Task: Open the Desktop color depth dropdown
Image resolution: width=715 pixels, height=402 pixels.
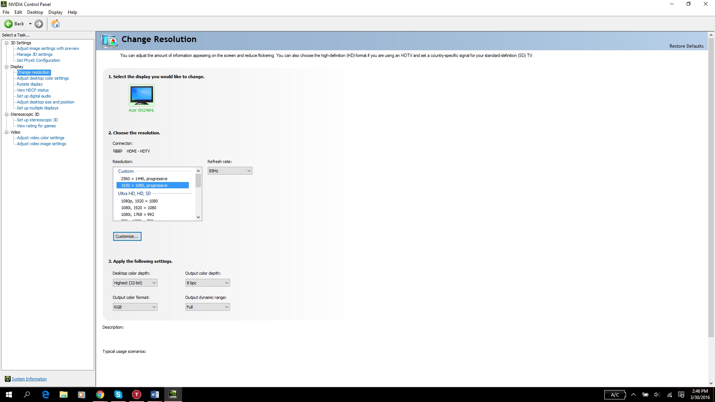Action: tap(134, 283)
